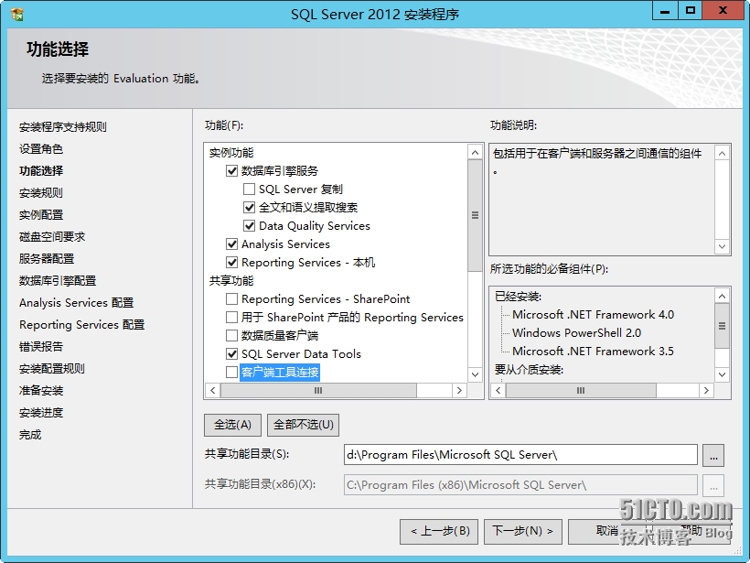Click the 共享功能目录(x86) path field
The image size is (750, 563).
(520, 485)
